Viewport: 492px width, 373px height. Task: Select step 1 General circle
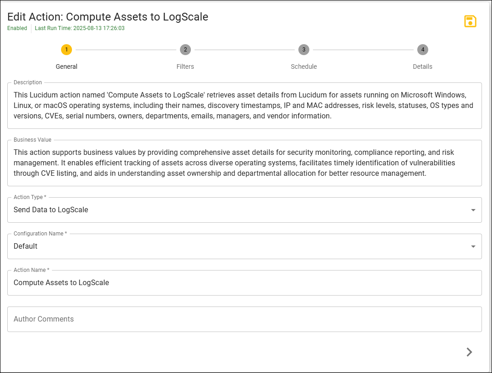[67, 50]
